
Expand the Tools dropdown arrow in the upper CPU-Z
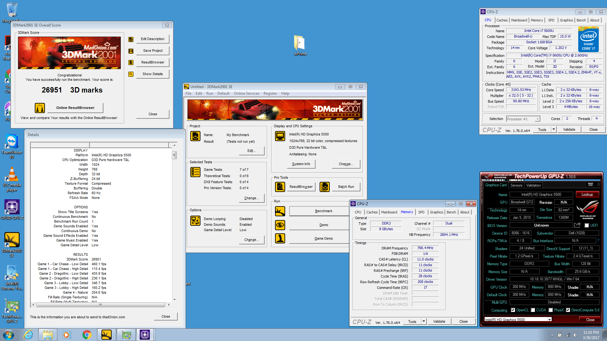click(x=553, y=129)
